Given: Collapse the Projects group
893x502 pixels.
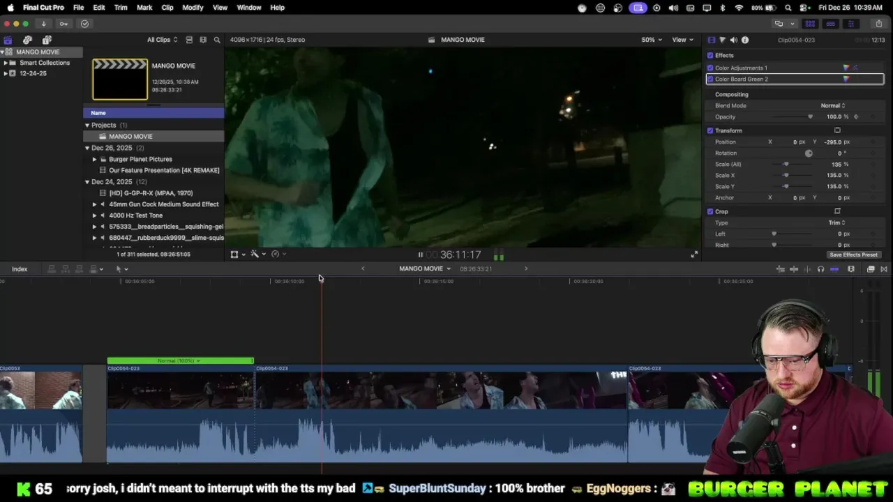Looking at the screenshot, I should [x=87, y=125].
